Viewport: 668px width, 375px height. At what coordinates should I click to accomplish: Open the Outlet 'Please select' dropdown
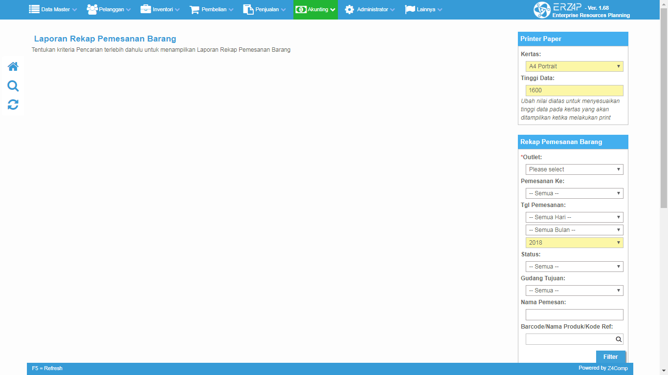(574, 169)
